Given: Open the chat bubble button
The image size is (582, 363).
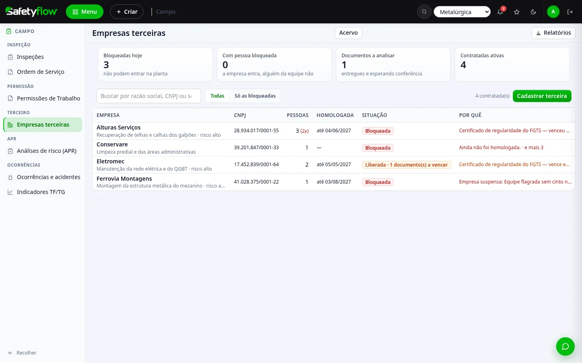Looking at the screenshot, I should (x=565, y=346).
